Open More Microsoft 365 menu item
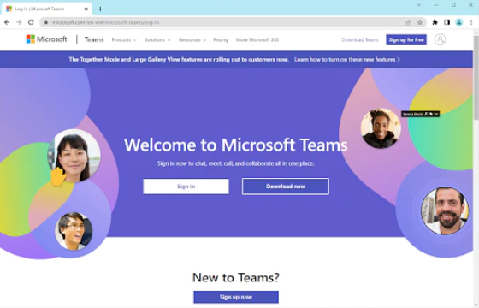The height and width of the screenshot is (308, 479). [257, 39]
